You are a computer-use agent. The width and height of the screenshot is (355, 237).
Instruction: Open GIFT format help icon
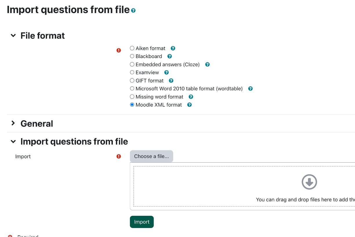pyautogui.click(x=171, y=81)
